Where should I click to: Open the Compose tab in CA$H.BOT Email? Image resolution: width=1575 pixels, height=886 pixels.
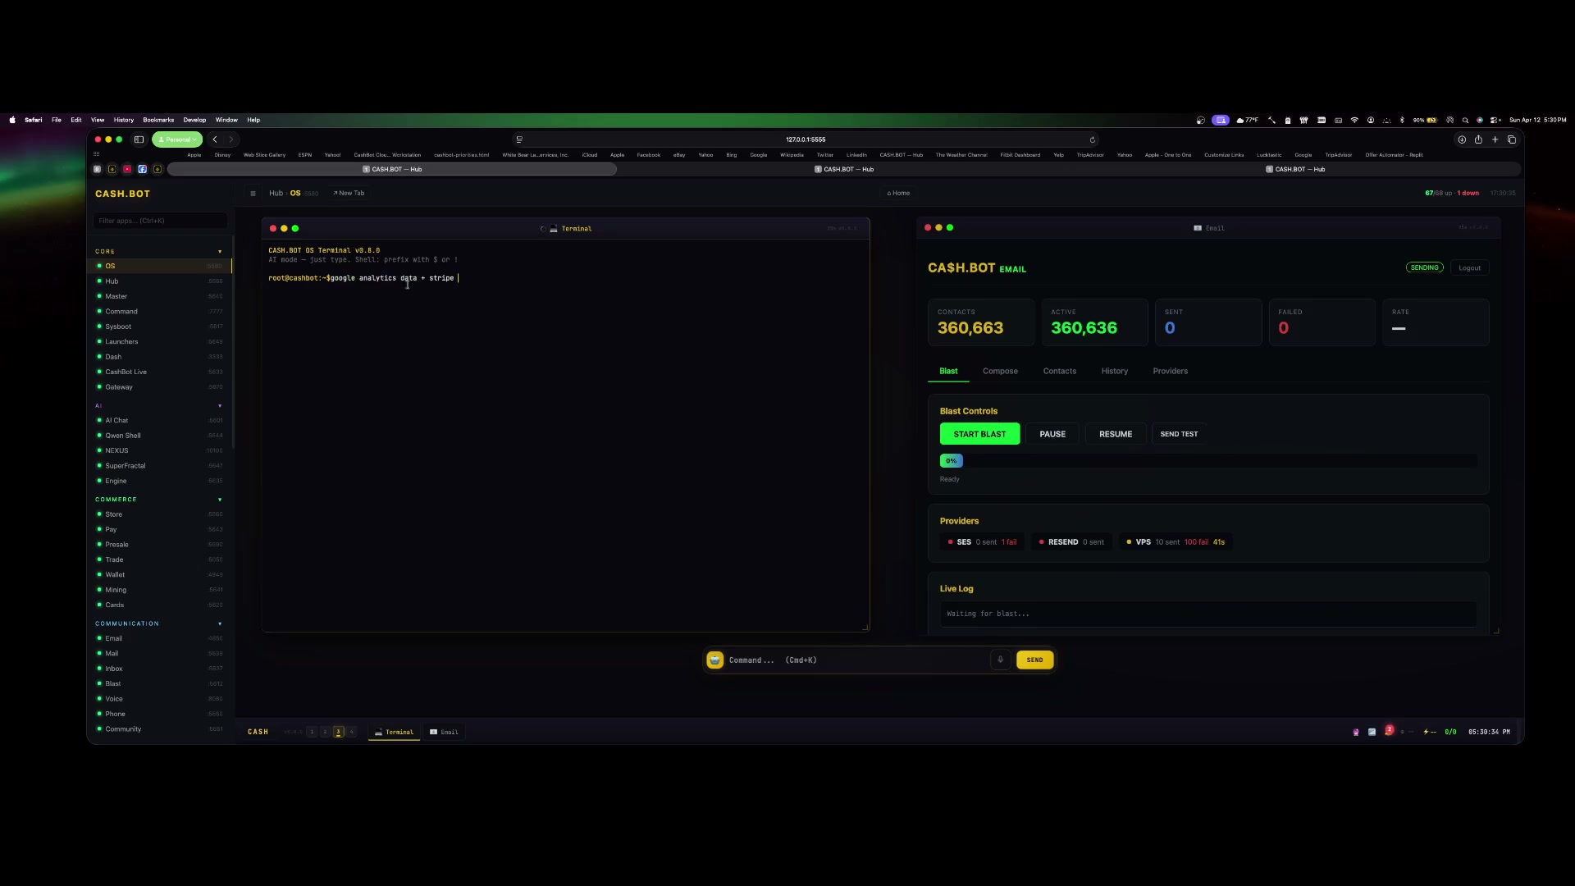pyautogui.click(x=1000, y=371)
